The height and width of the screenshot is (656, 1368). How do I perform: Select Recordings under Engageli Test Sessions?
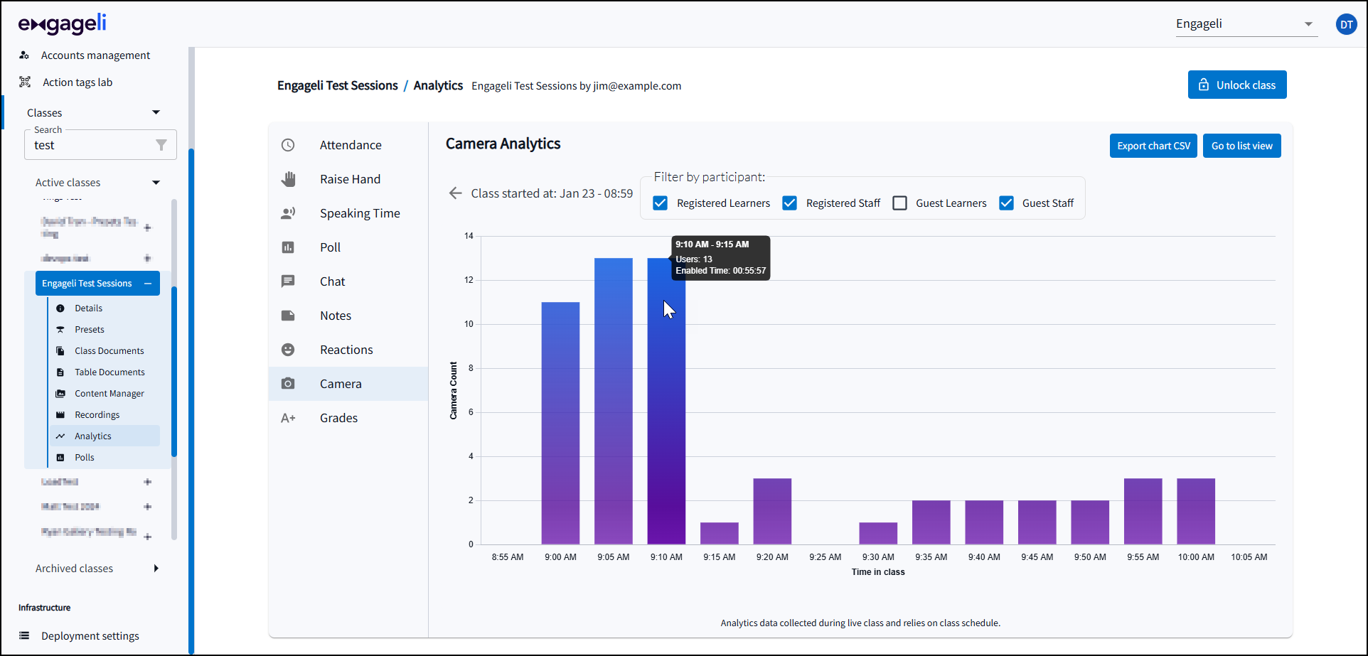tap(97, 415)
